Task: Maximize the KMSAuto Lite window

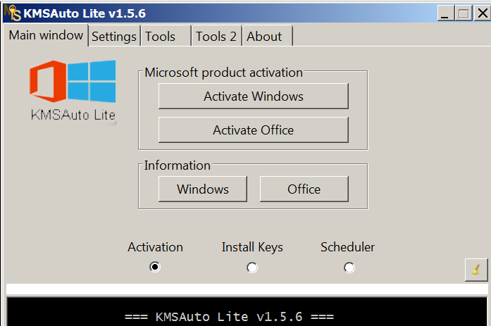Action: 464,13
